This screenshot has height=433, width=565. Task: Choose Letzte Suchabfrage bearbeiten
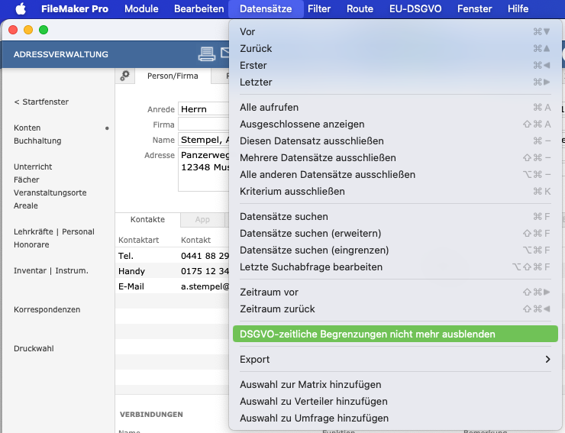[x=395, y=267]
